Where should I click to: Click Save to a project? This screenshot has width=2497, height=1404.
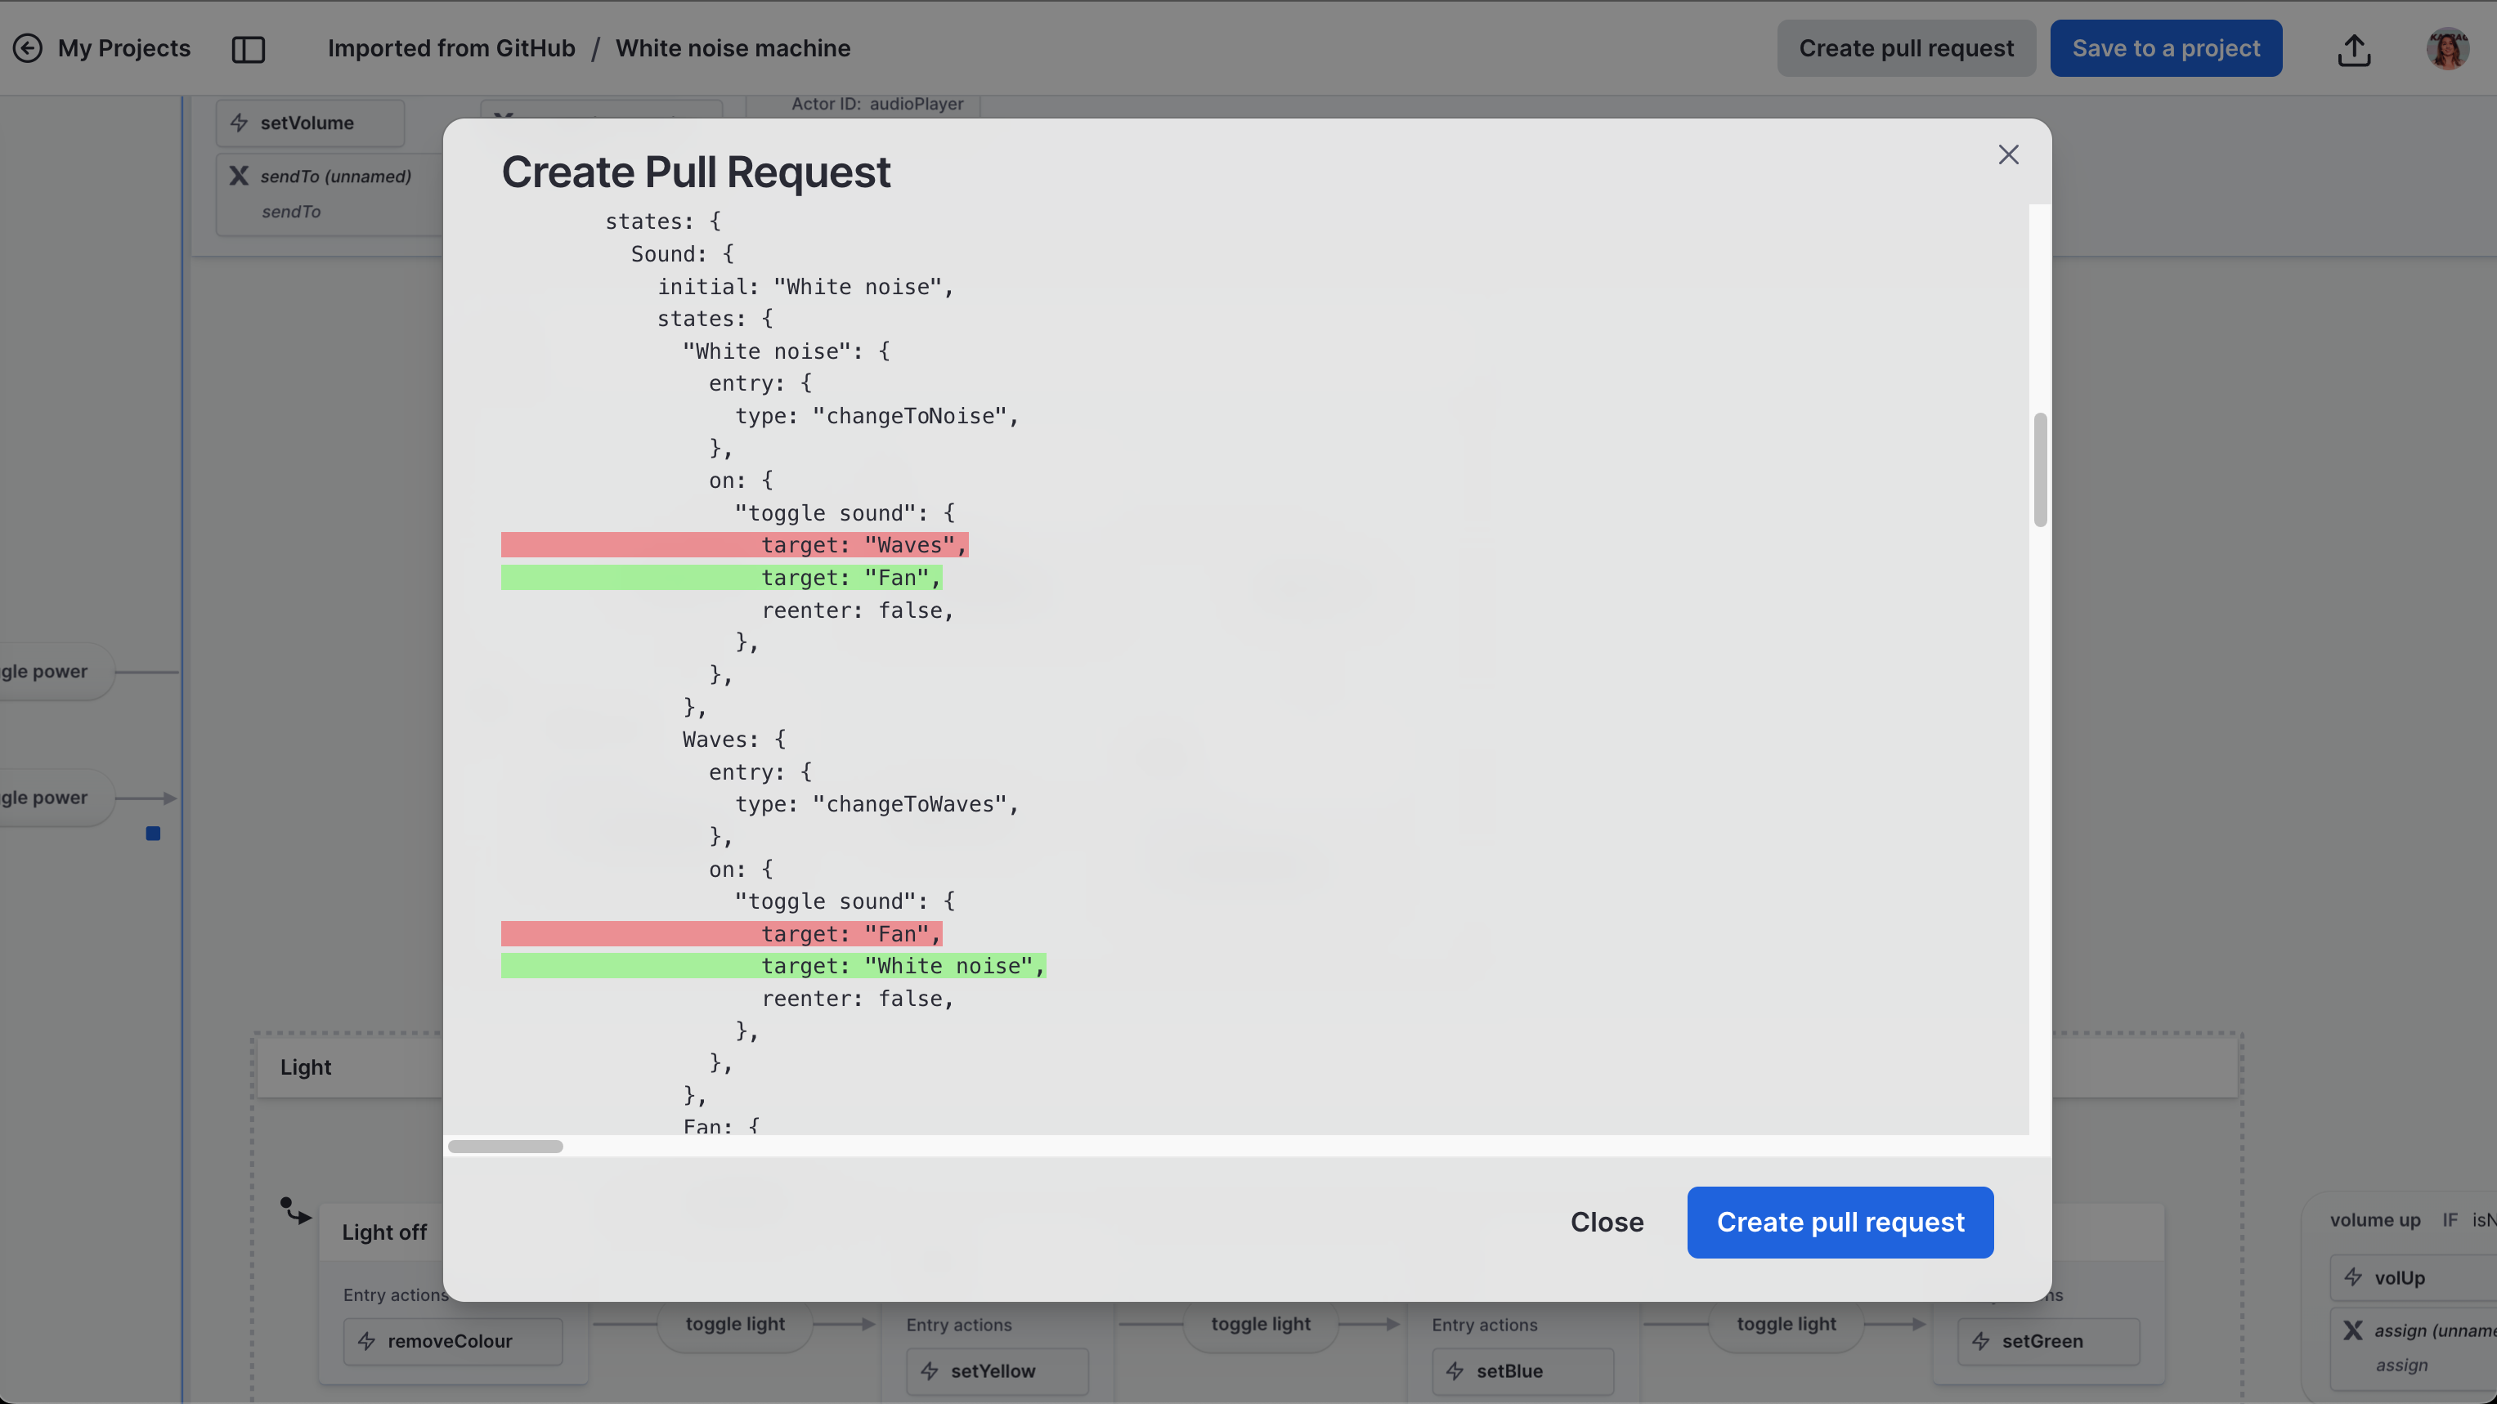click(2167, 47)
